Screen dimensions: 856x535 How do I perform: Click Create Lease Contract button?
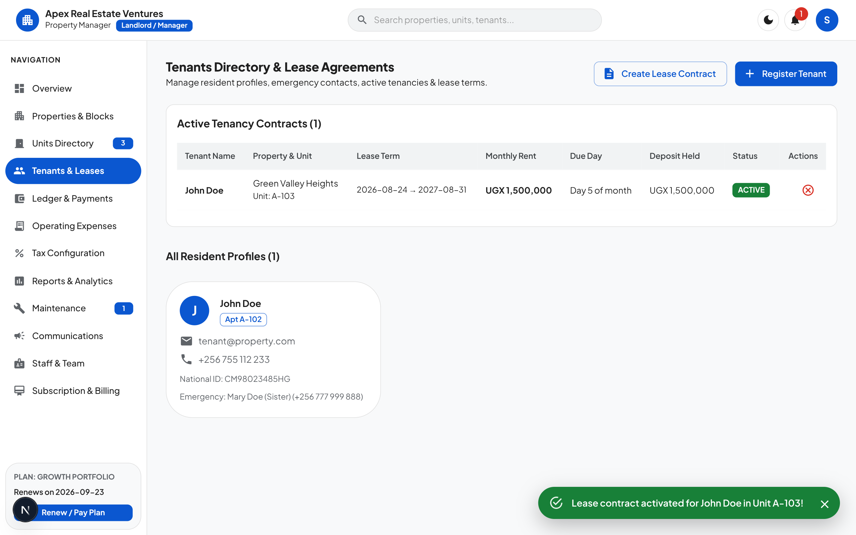click(660, 74)
